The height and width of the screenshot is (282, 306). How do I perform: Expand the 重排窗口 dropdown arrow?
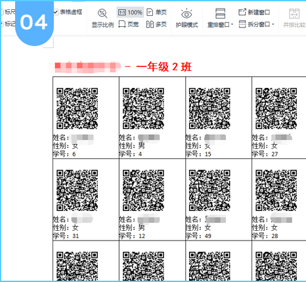(x=232, y=24)
